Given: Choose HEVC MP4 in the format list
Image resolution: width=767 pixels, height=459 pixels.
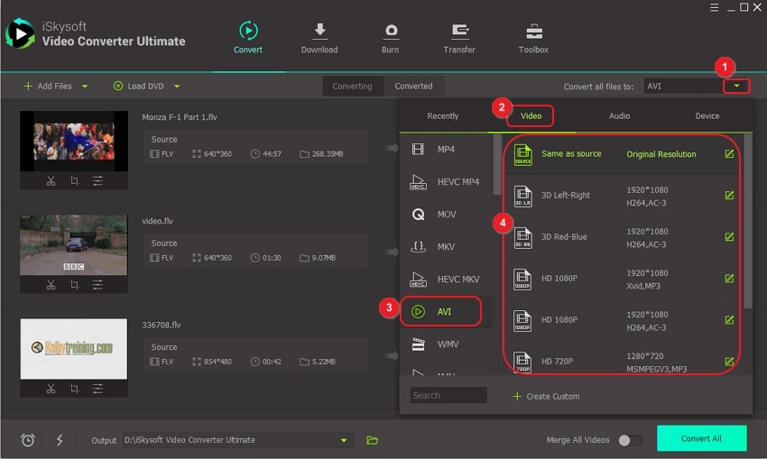Looking at the screenshot, I should tap(446, 182).
